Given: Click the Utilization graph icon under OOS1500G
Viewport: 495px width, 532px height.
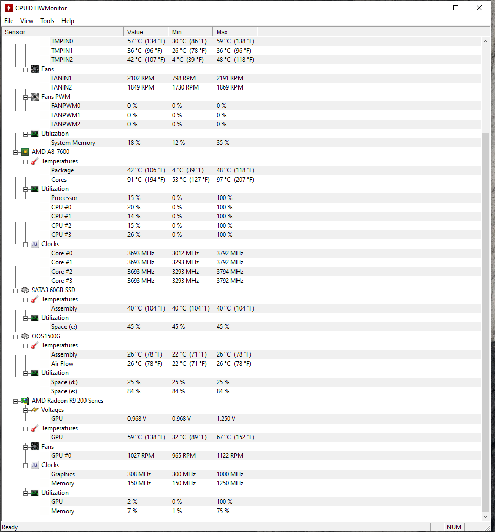Looking at the screenshot, I should tap(35, 373).
